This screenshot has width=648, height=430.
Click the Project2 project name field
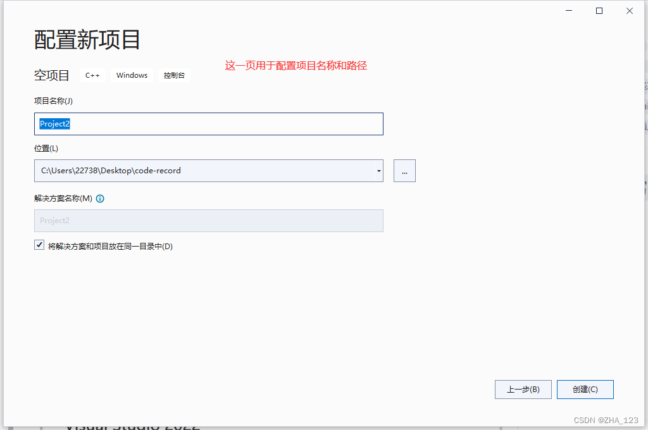pyautogui.click(x=208, y=124)
